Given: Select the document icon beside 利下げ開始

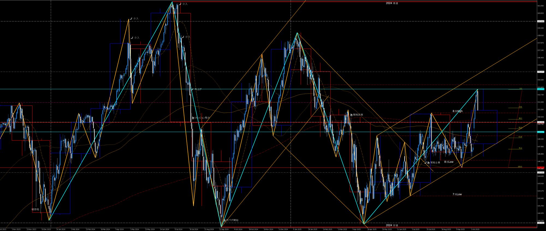Looking at the screenshot, I should coord(224,220).
